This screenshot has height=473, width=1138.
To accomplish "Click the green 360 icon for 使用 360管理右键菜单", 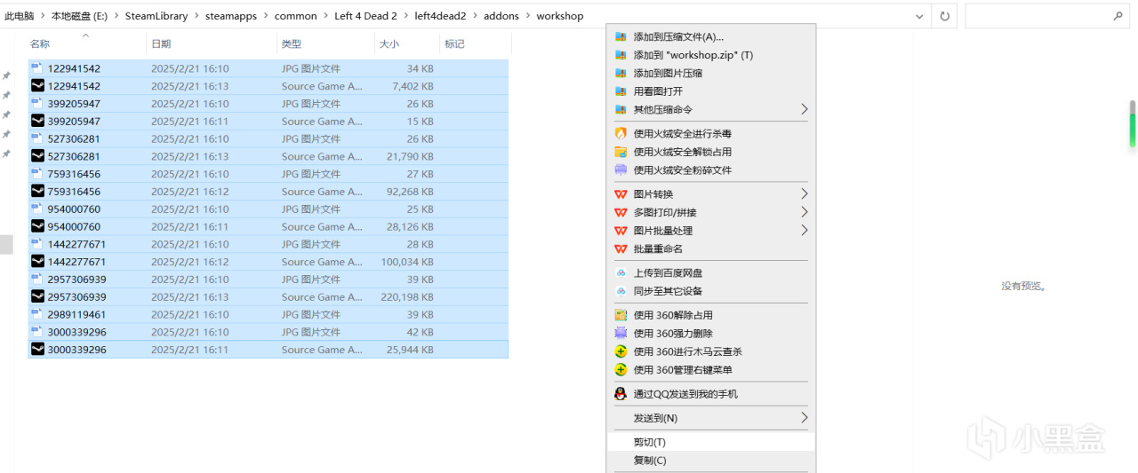I will pyautogui.click(x=621, y=369).
